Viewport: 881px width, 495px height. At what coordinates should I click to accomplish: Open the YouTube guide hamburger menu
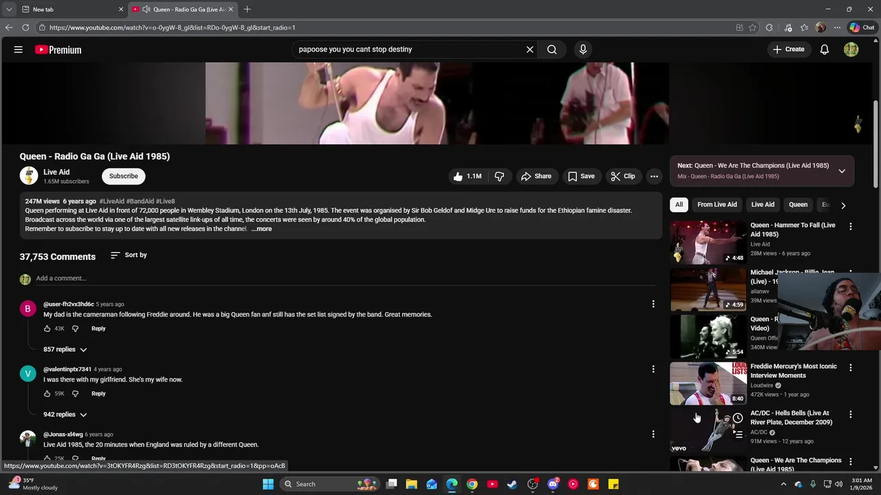tap(19, 49)
